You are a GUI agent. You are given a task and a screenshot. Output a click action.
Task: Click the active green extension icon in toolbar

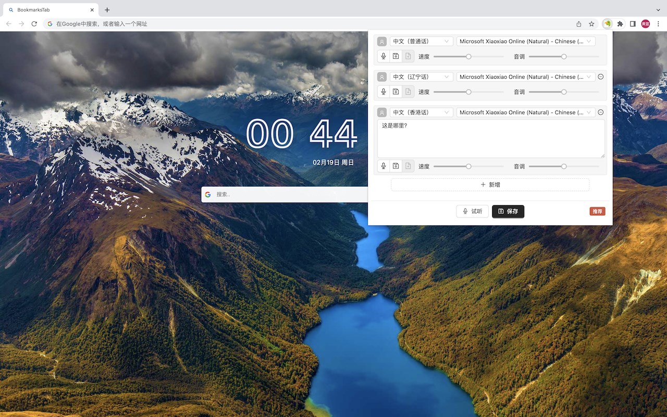[607, 24]
